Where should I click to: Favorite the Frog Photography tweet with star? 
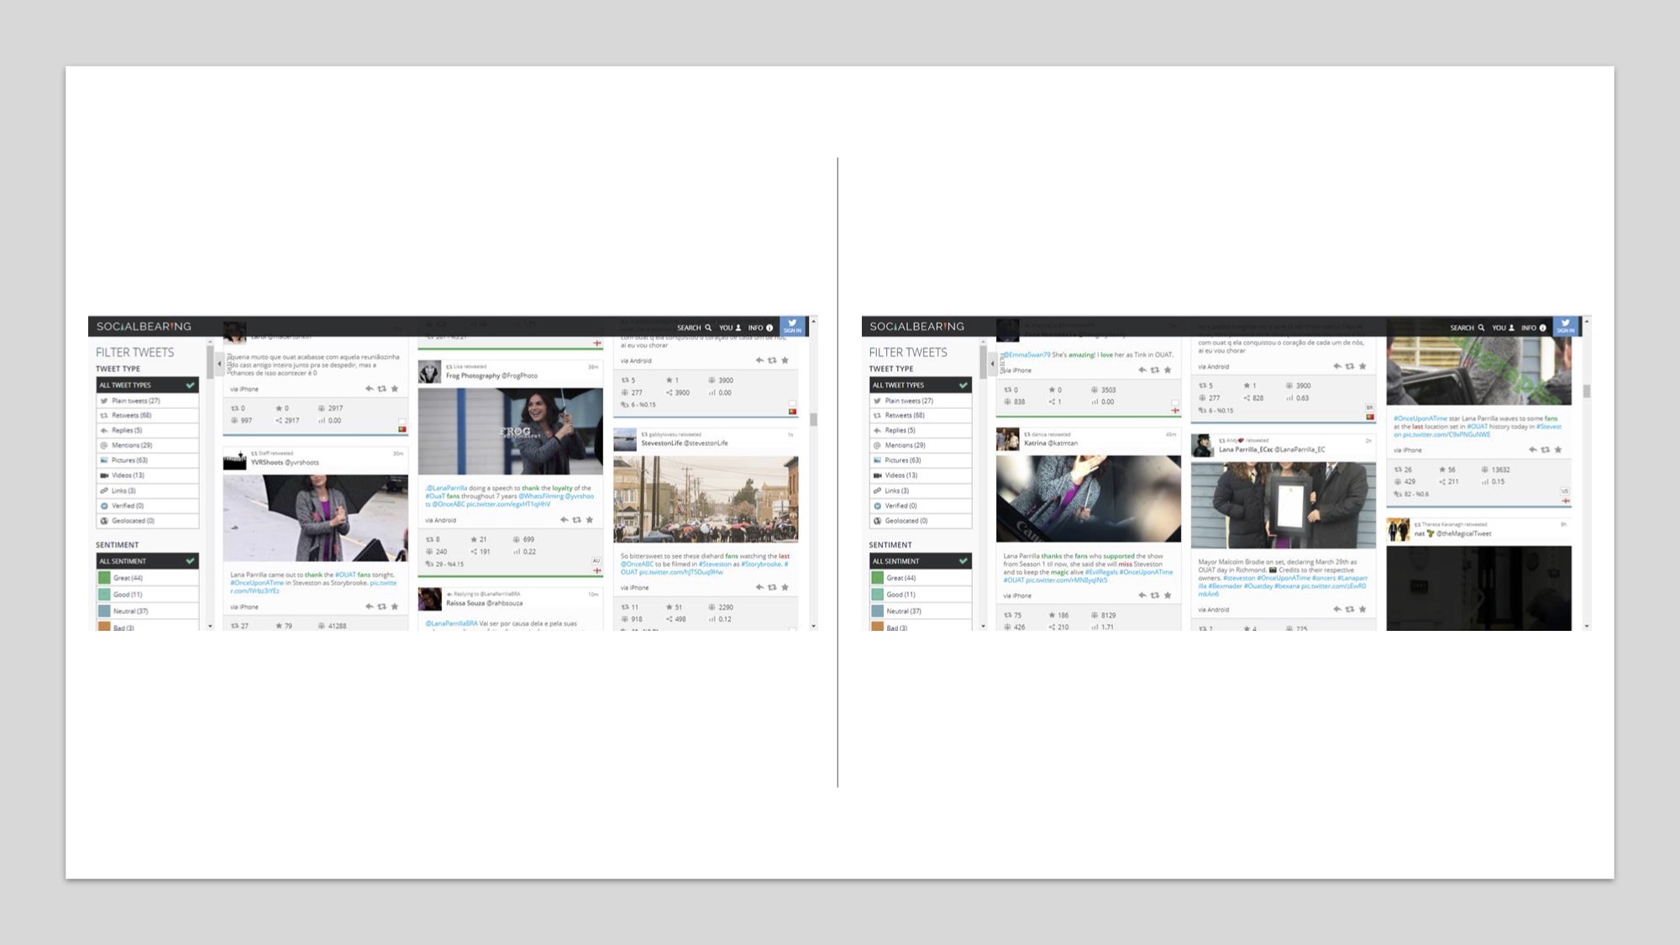coord(590,520)
